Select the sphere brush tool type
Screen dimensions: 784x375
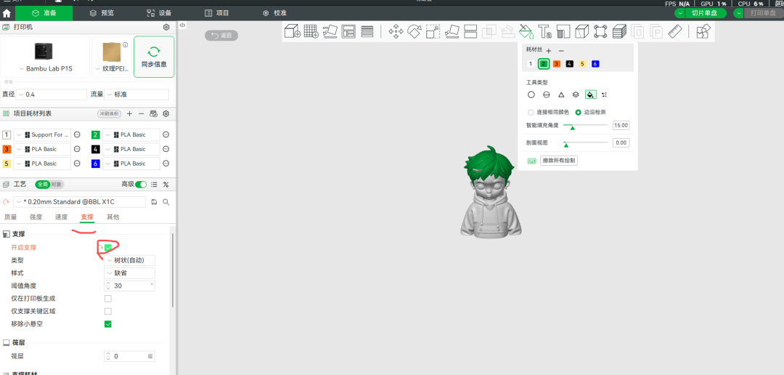pyautogui.click(x=546, y=94)
